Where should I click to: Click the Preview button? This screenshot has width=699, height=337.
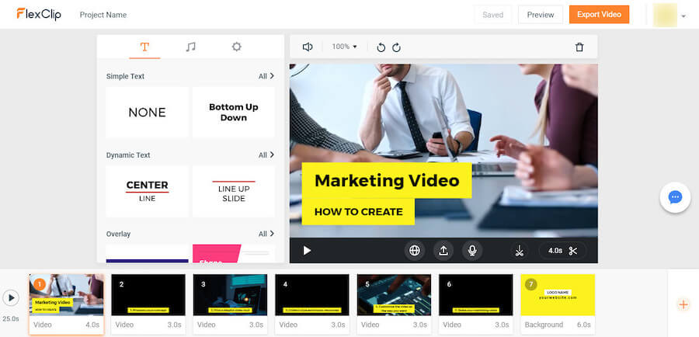pyautogui.click(x=541, y=15)
